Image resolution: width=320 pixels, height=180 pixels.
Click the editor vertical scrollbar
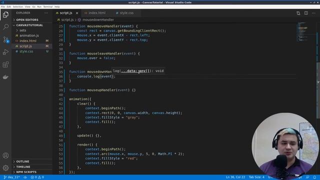click(318, 90)
